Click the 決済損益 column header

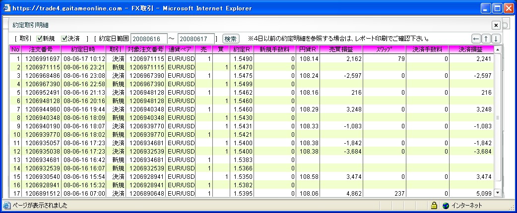(x=471, y=50)
